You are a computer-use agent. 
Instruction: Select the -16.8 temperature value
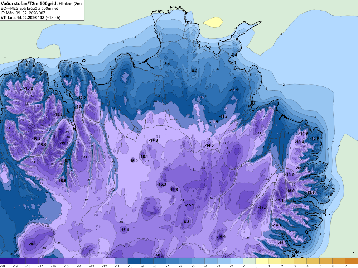point(37,138)
